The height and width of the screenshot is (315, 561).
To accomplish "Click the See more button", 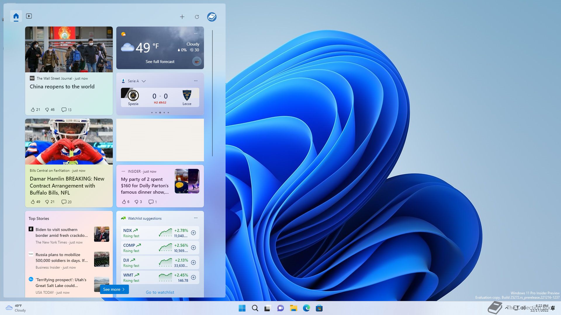I will [114, 289].
